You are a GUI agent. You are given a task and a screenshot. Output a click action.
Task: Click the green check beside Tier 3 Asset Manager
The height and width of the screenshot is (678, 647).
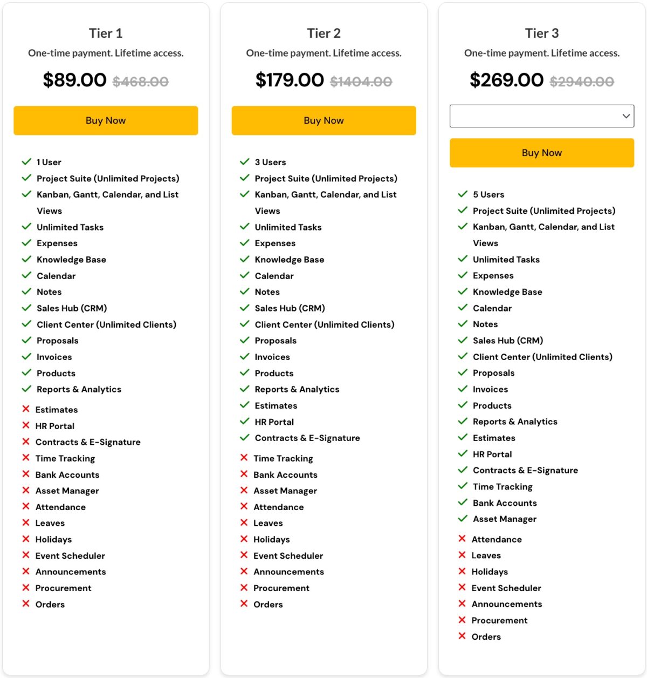click(x=462, y=519)
